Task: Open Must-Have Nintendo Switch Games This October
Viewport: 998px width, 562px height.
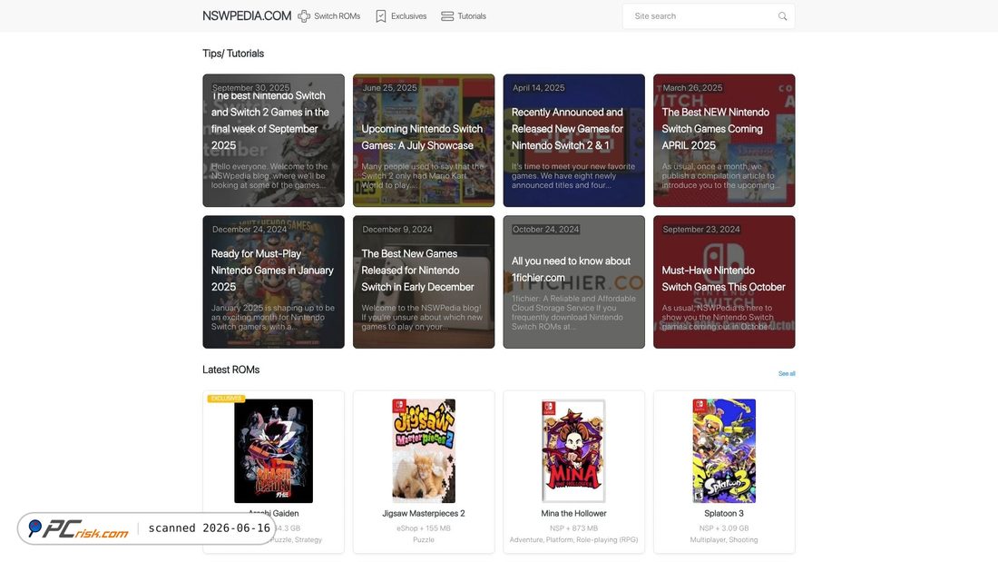Action: tap(724, 281)
